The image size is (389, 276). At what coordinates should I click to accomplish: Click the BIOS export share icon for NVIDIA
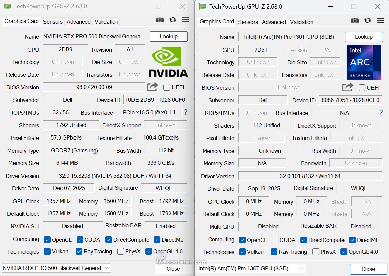point(153,87)
